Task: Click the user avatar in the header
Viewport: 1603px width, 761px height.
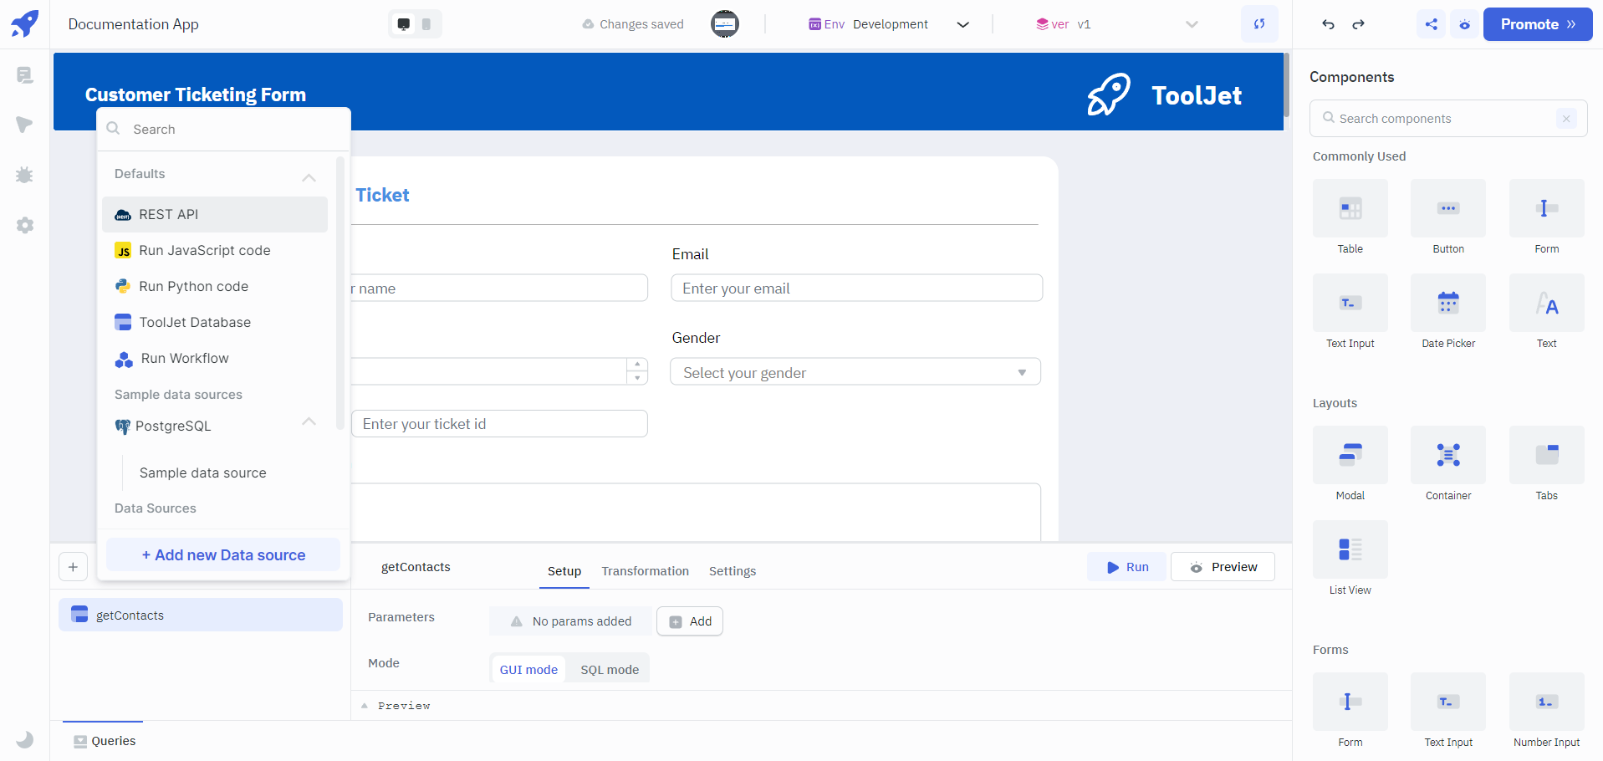Action: click(x=725, y=24)
